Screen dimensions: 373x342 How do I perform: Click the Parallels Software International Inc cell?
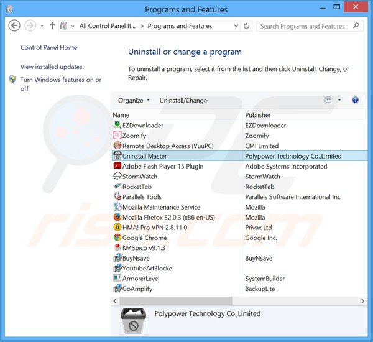click(x=293, y=197)
